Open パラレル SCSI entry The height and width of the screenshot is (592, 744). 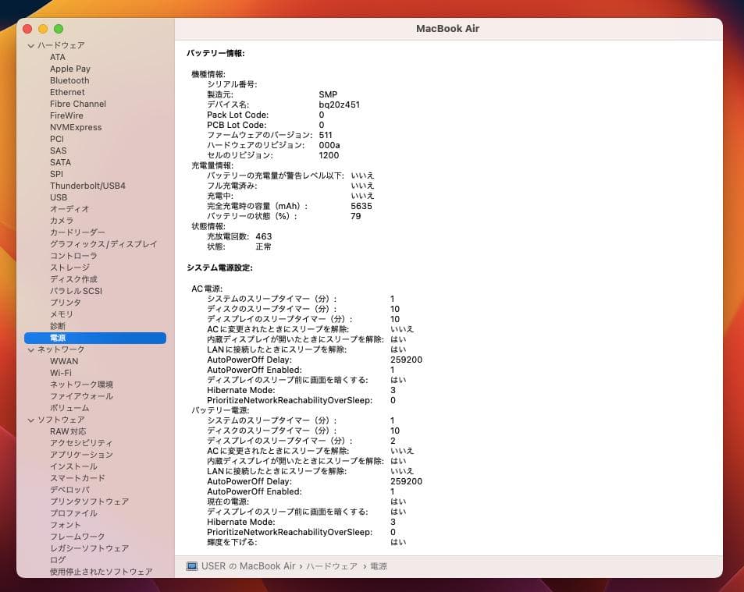[76, 291]
